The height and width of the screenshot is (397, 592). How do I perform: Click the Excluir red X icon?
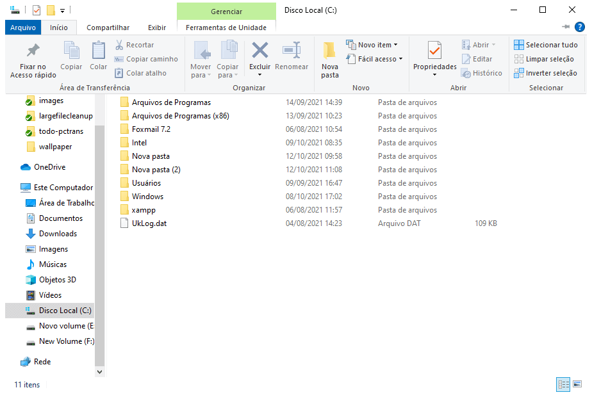click(259, 51)
